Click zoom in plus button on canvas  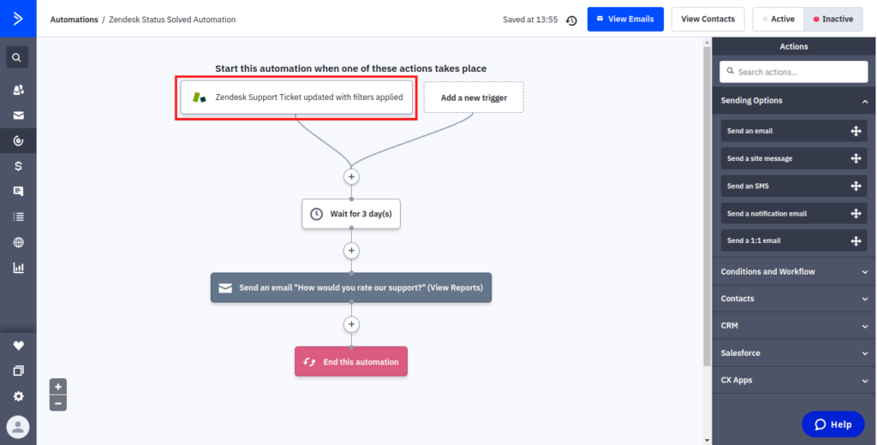[58, 386]
